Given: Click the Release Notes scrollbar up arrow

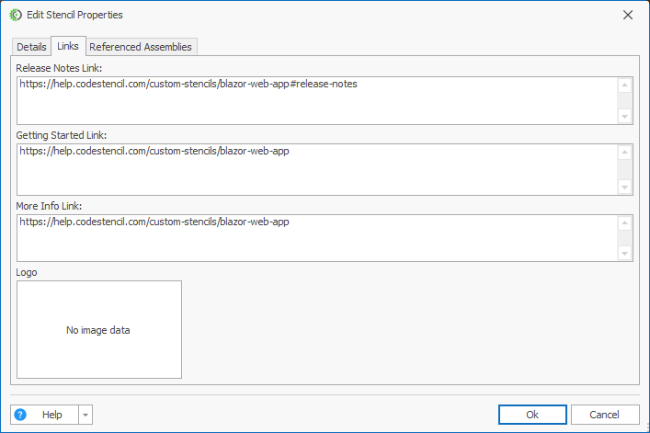Looking at the screenshot, I should pyautogui.click(x=624, y=85).
